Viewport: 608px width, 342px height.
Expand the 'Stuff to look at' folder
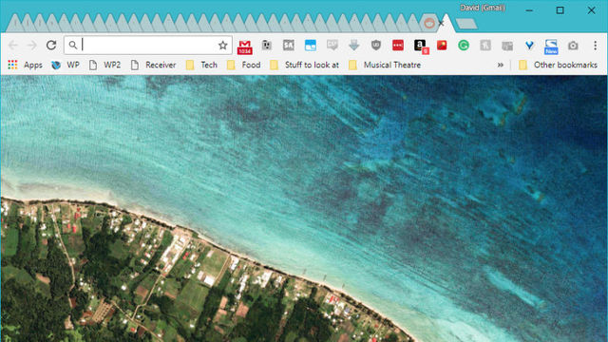click(x=304, y=65)
